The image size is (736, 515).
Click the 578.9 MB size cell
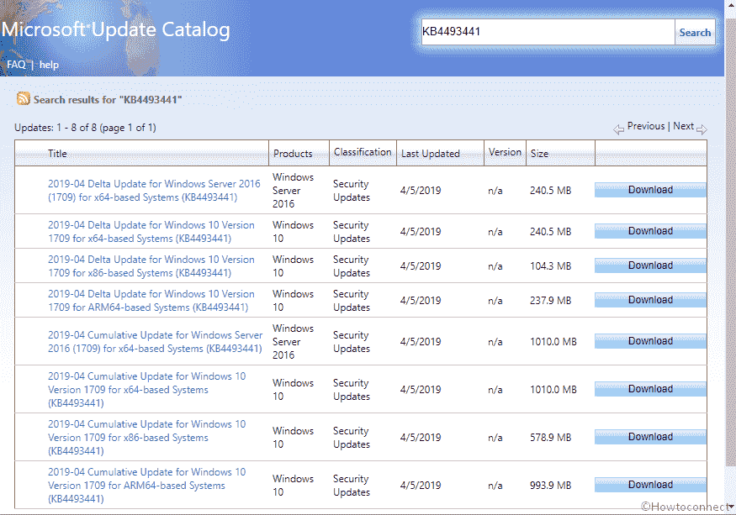pyautogui.click(x=551, y=437)
